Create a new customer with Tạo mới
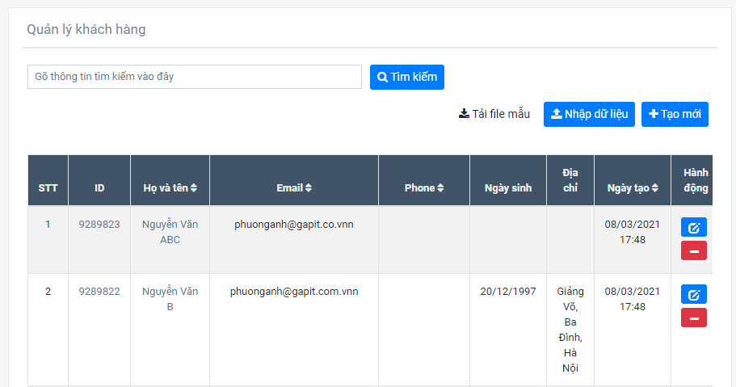The height and width of the screenshot is (387, 736). click(x=675, y=115)
